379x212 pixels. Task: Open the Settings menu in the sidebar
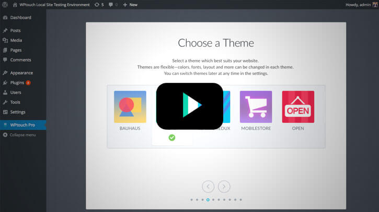pyautogui.click(x=18, y=112)
